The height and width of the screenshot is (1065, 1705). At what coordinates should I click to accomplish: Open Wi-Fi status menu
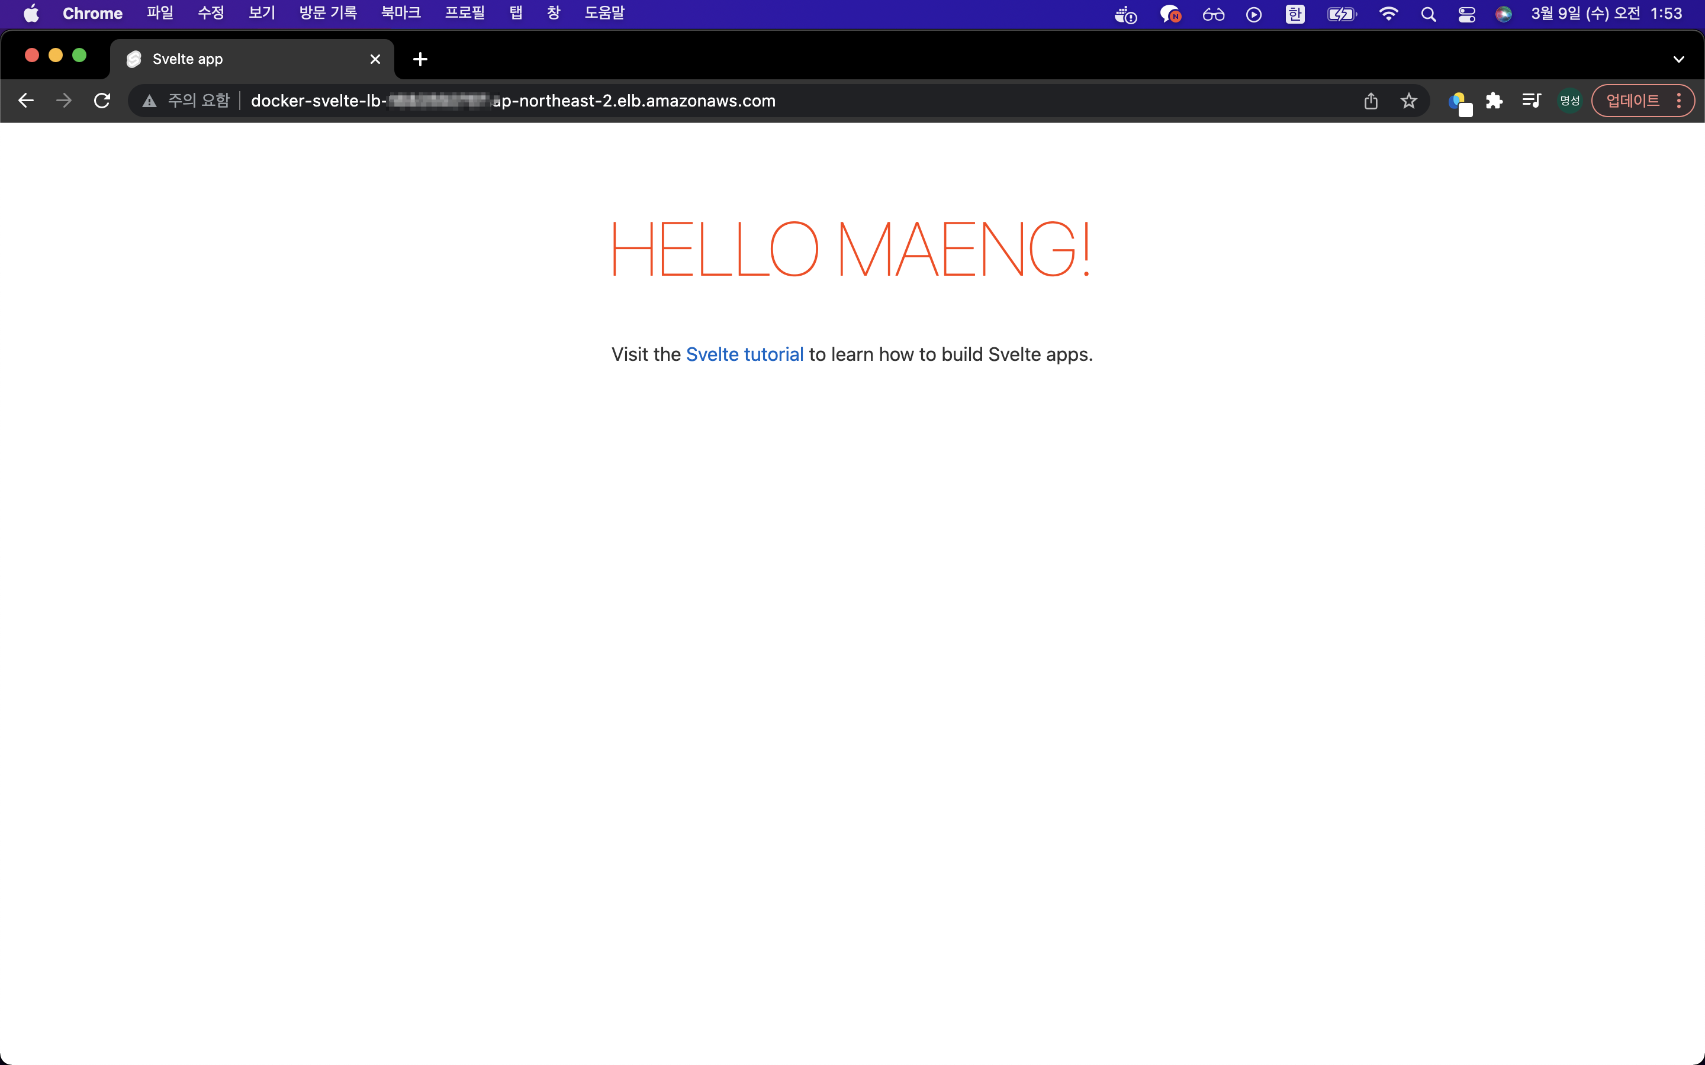[x=1388, y=14]
